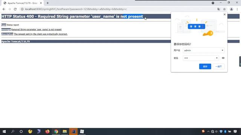This screenshot has width=241, height=135.
Task: Reload the current page
Action: pos(15,9)
